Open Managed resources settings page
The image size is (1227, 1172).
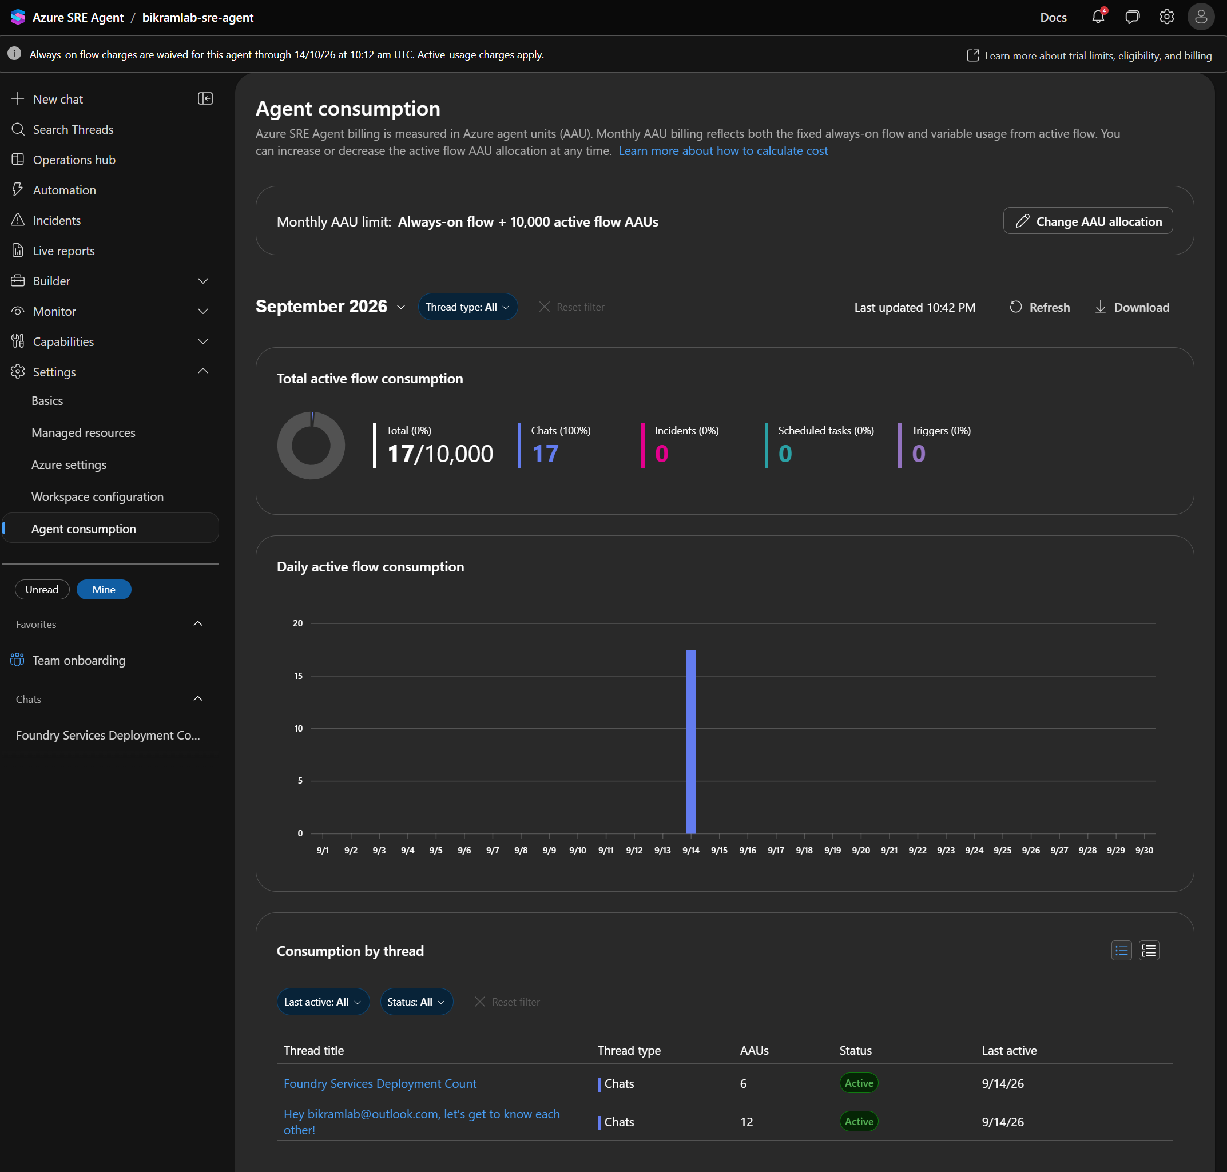pos(83,432)
